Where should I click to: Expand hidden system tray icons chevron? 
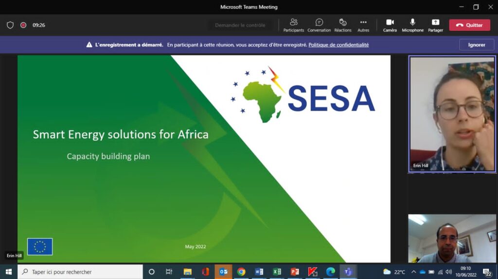click(x=413, y=272)
